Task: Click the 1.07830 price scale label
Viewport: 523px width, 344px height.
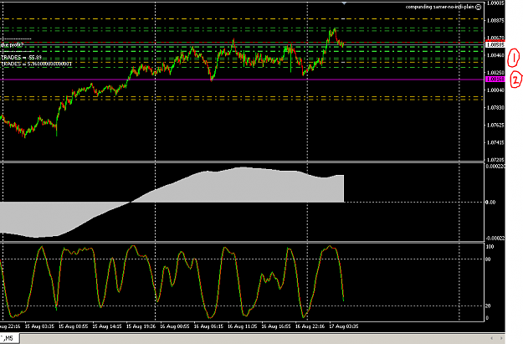Action: tap(495, 107)
